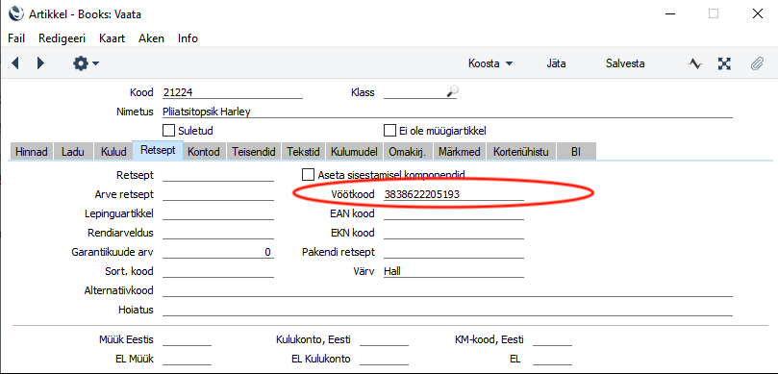
Task: Click the Pakendi retsept field
Action: (x=454, y=253)
